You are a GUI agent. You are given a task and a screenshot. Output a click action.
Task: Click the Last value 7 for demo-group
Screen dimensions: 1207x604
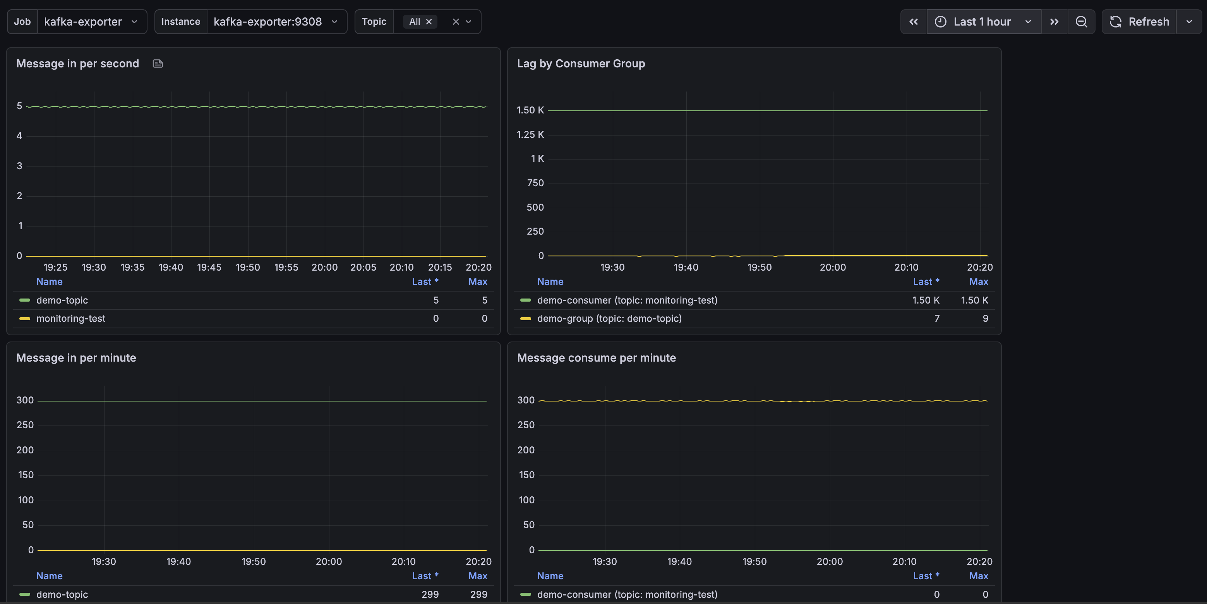pos(937,319)
